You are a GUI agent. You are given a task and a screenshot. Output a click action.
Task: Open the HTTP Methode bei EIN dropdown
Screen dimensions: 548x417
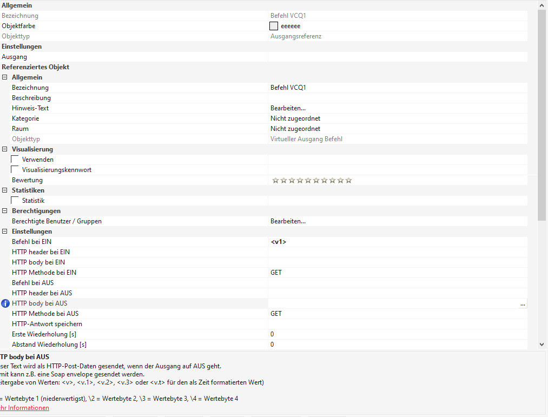[x=397, y=273]
